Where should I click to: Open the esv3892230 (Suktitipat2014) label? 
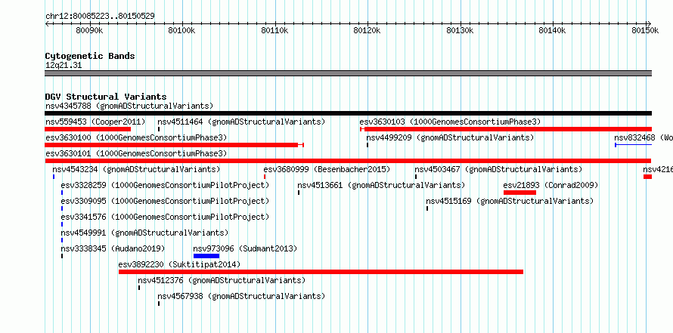[x=179, y=264]
